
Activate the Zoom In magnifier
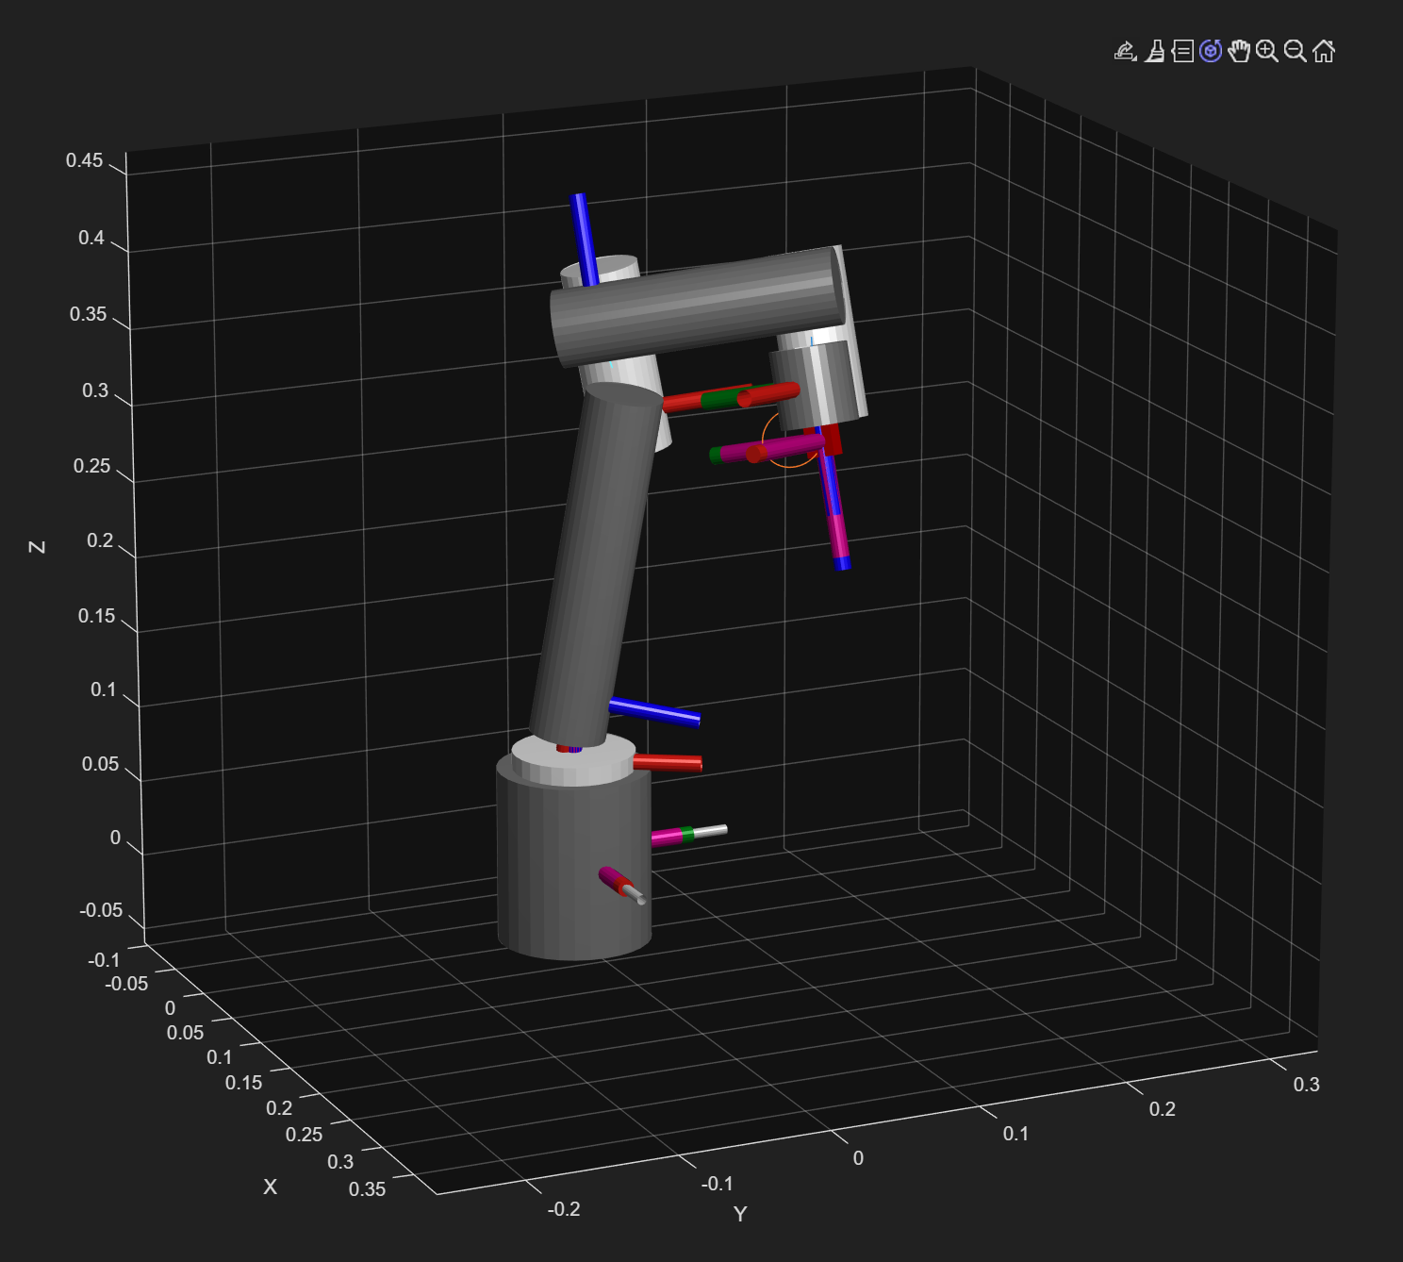(x=1267, y=51)
